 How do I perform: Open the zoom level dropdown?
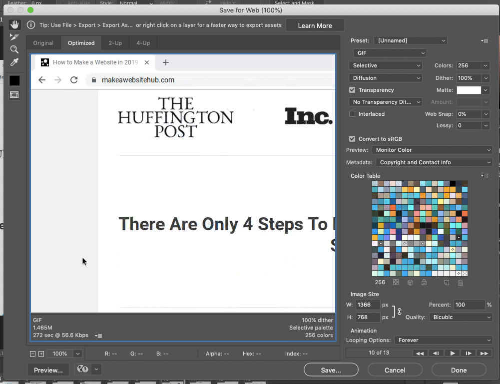click(77, 354)
